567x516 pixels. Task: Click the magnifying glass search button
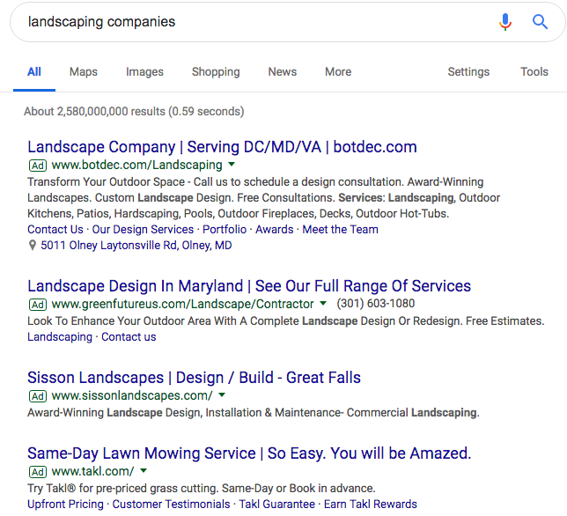click(x=540, y=22)
